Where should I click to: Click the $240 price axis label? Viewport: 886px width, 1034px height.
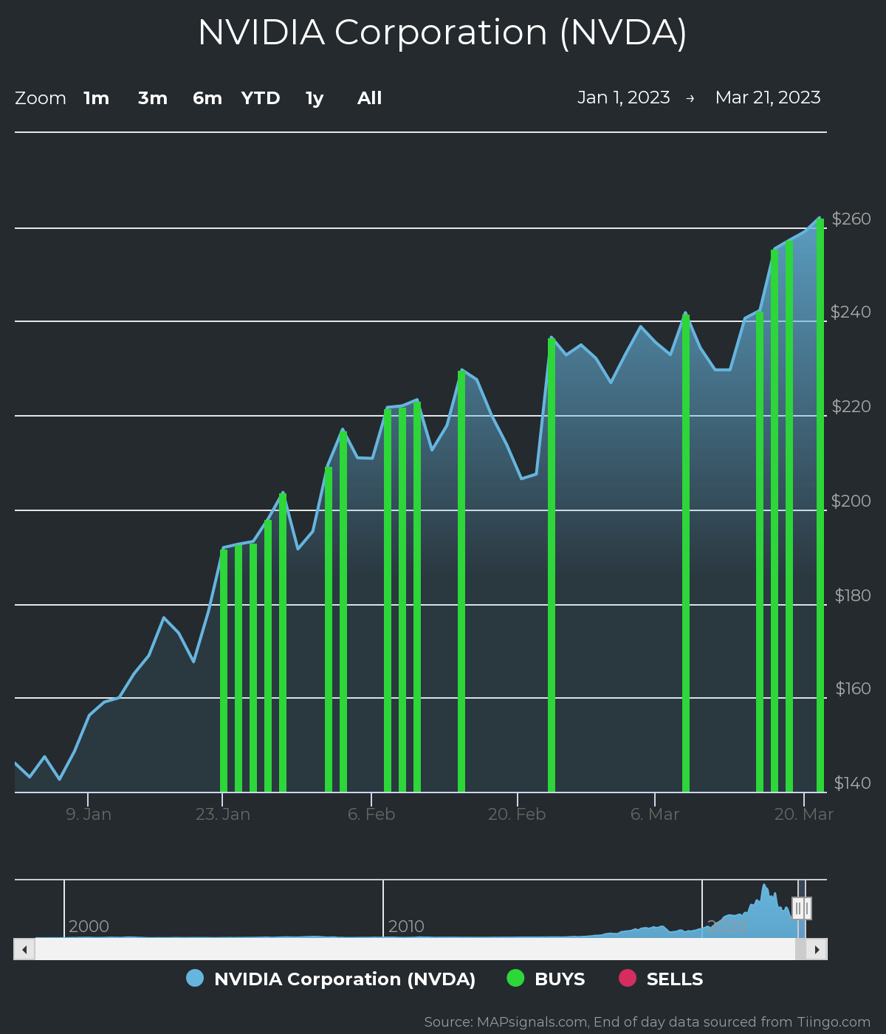(851, 312)
